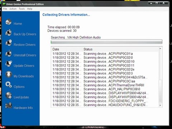
Task: Select the row ACPI_HAL\PNP0C08\0
Action: click(x=105, y=89)
